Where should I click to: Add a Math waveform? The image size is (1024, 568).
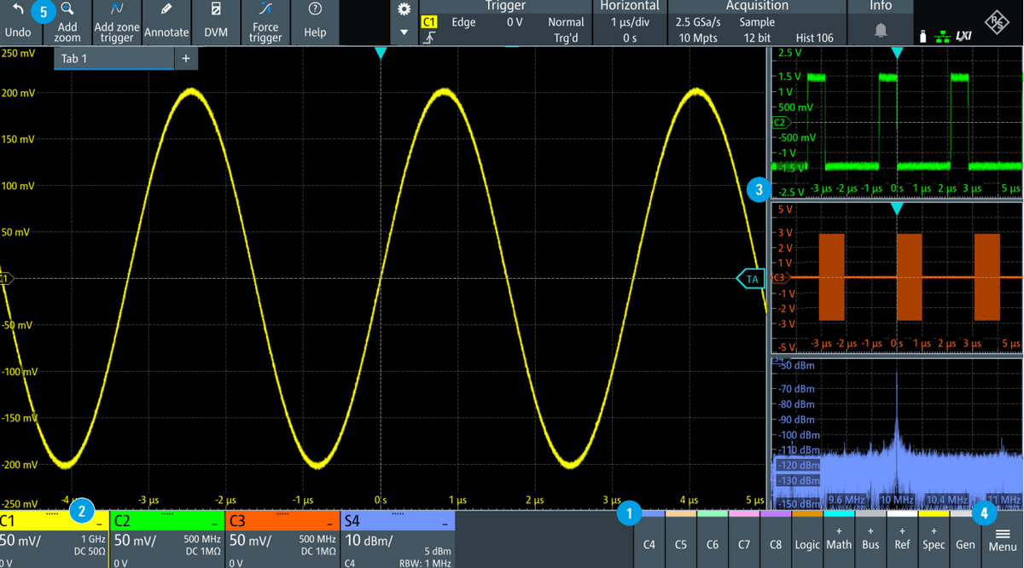tap(839, 538)
